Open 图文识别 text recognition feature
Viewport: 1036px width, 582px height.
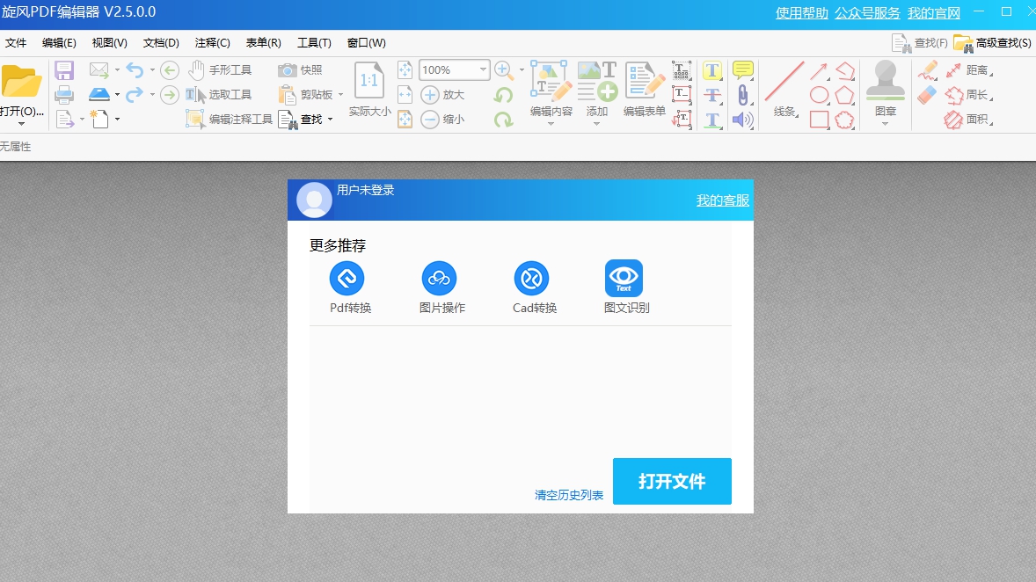tap(624, 280)
